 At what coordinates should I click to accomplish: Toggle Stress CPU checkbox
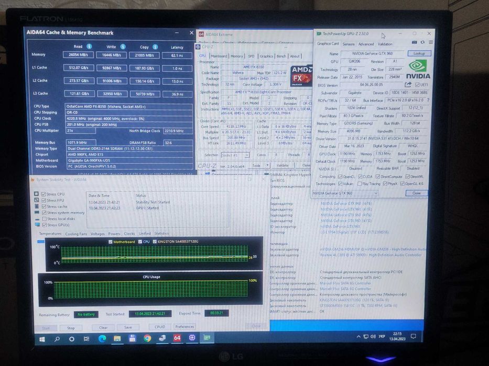[x=44, y=194]
